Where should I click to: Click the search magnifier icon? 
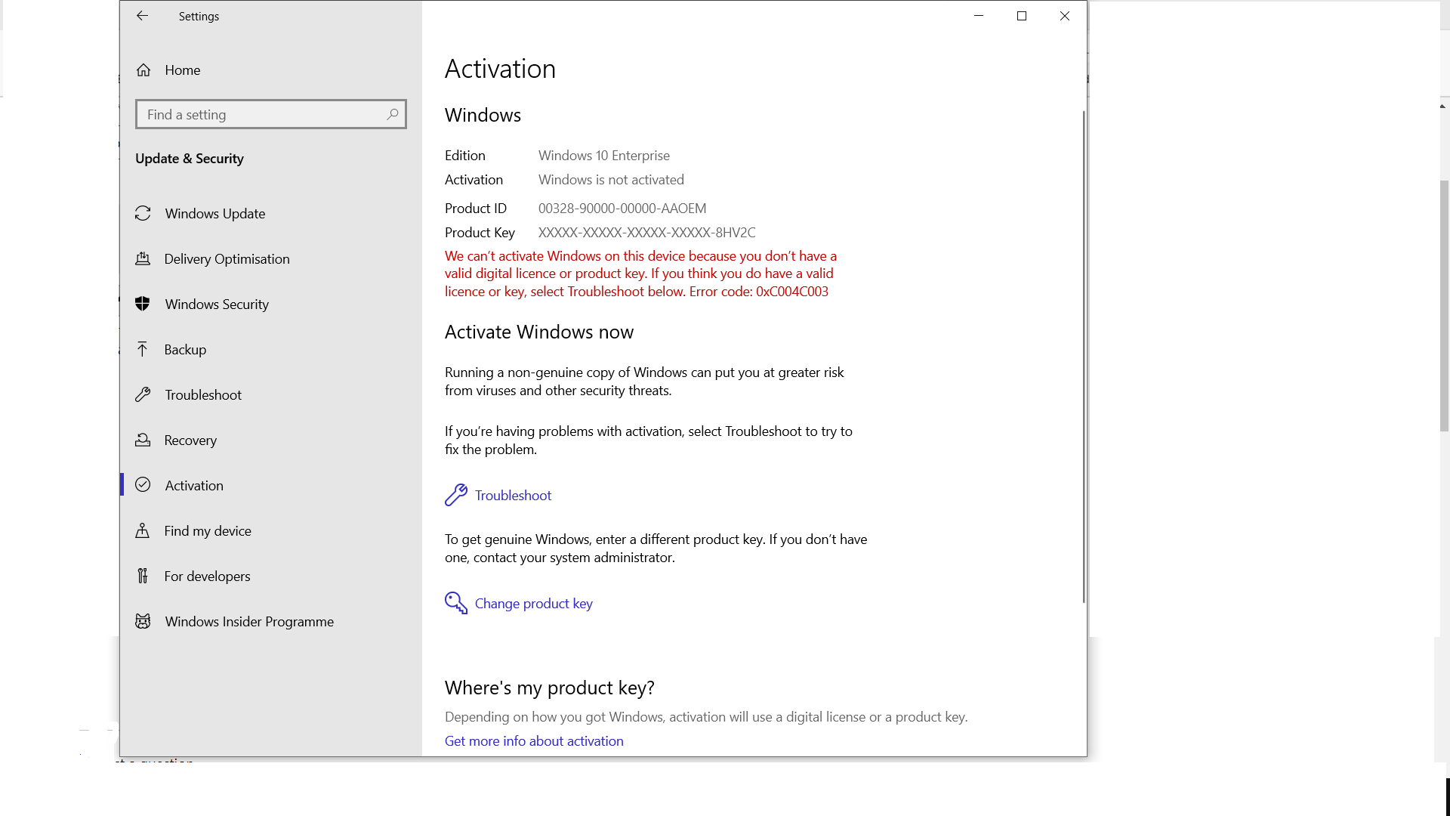(x=392, y=114)
